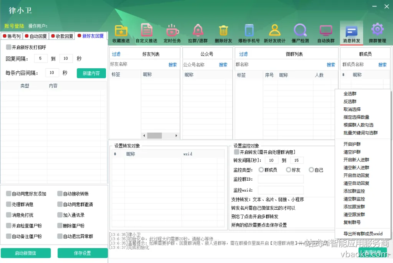Click 转发间隔 maximum field showing 15
This screenshot has width=393, height=263.
297,160
